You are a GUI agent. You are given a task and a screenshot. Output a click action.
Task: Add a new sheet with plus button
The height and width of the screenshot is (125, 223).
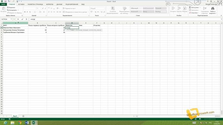click(x=23, y=116)
